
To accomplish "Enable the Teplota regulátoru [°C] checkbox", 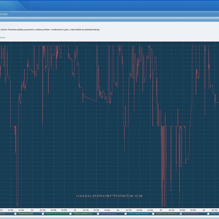I will [x=71, y=214].
